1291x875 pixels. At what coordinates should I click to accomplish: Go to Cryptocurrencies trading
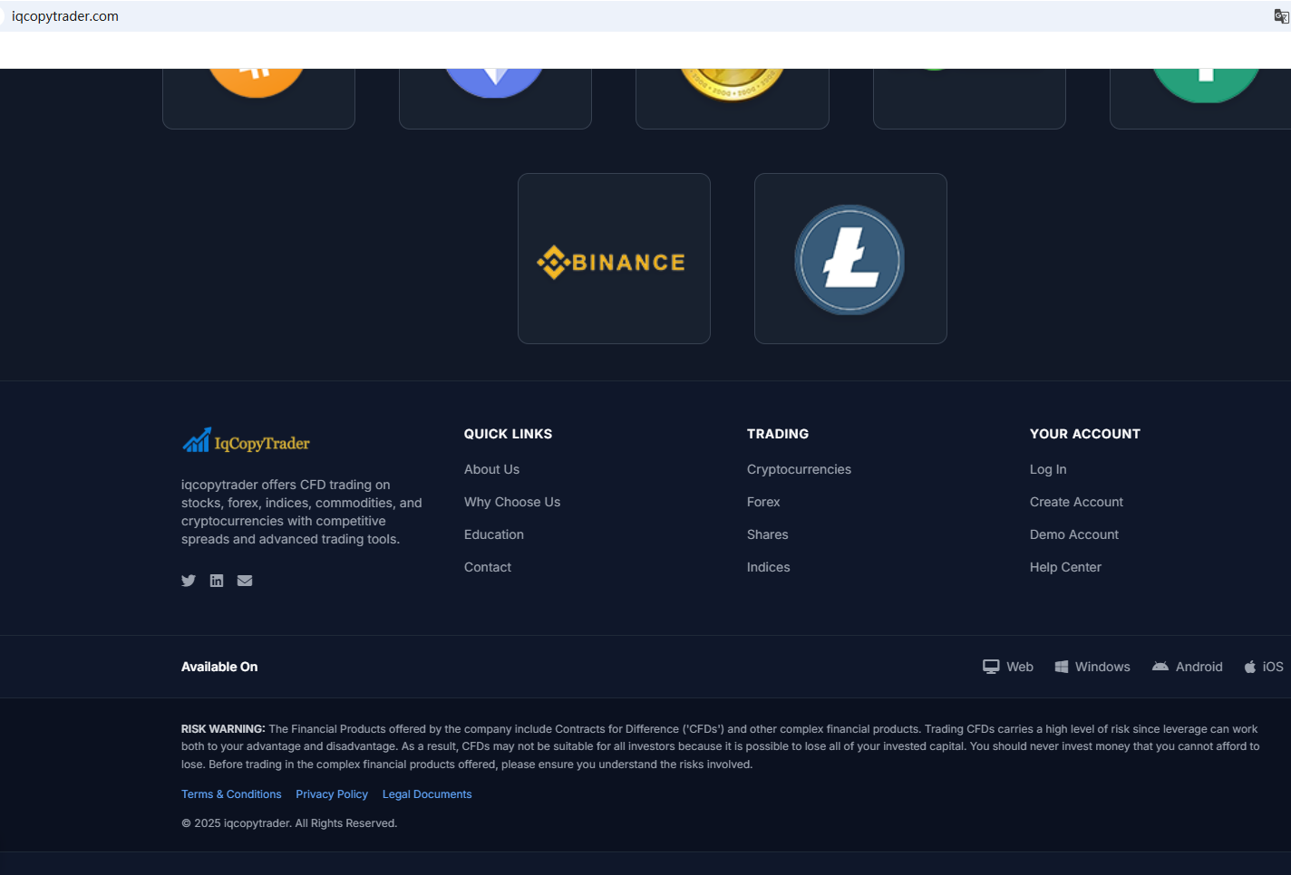click(x=799, y=469)
